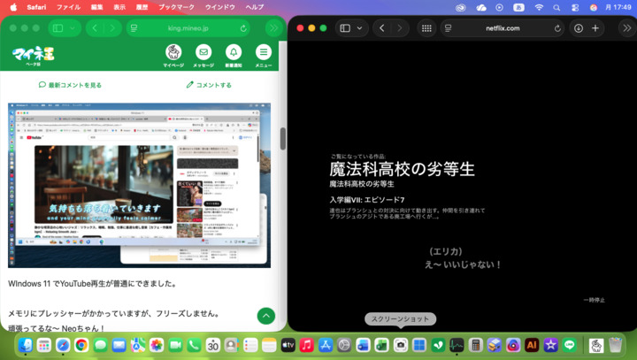Open Apple TV from the Dock

click(288, 345)
